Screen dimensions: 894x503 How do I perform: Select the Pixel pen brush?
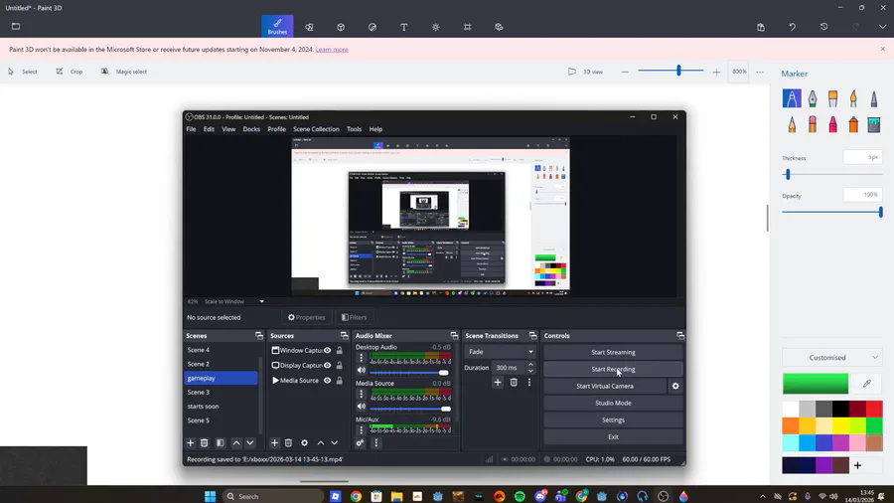click(x=874, y=98)
